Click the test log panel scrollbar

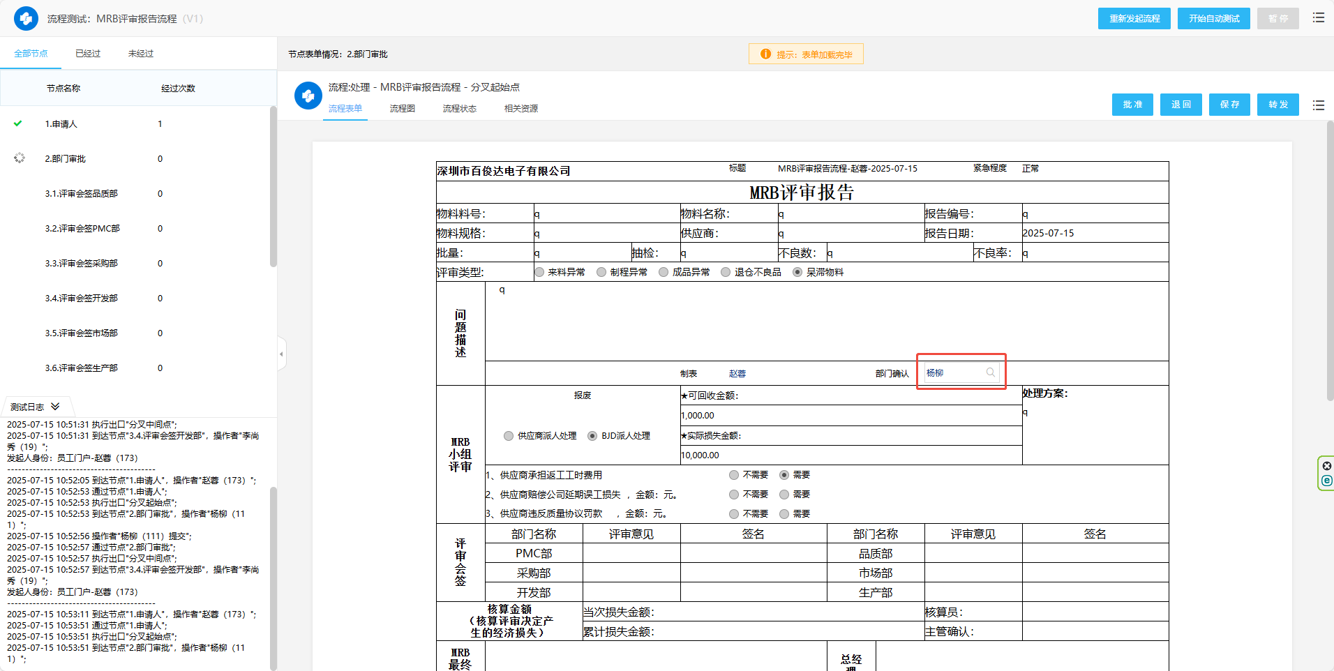pyautogui.click(x=273, y=579)
